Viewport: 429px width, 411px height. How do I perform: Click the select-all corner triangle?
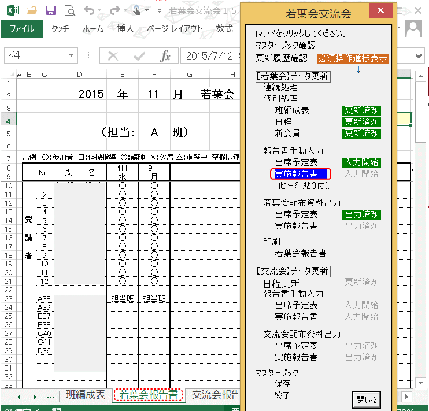(12, 74)
